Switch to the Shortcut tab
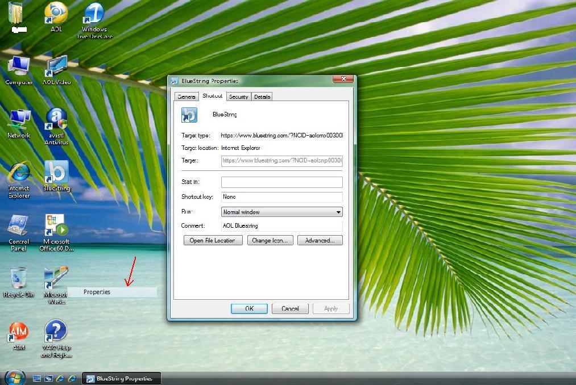Screen dimensions: 576x385 212,96
